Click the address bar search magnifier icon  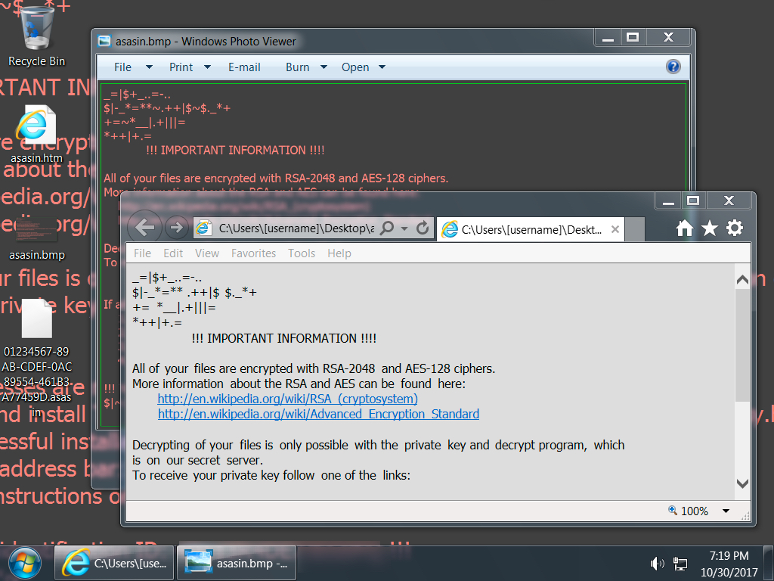388,228
